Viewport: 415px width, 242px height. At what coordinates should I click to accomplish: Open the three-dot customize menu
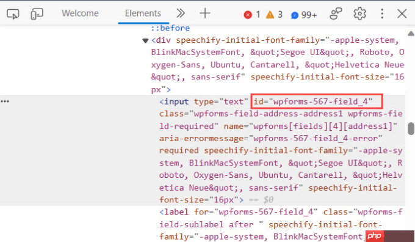point(382,13)
